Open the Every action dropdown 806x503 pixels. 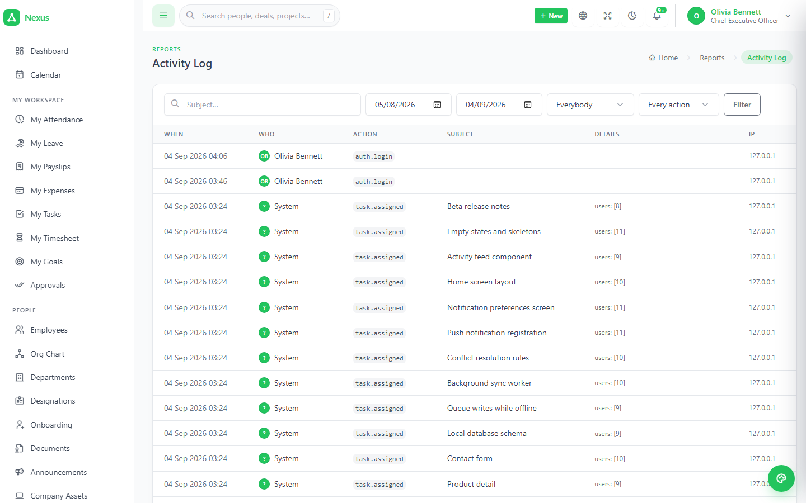[678, 105]
